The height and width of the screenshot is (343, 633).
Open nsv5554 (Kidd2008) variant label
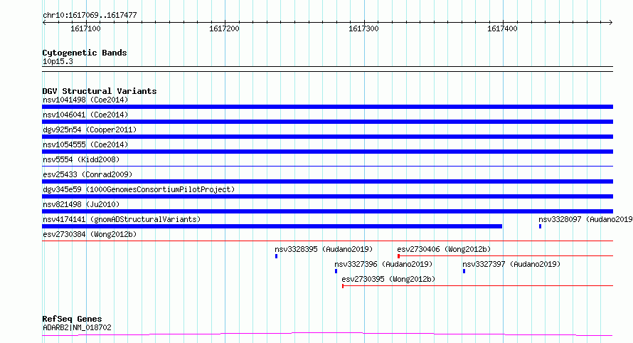pyautogui.click(x=81, y=159)
